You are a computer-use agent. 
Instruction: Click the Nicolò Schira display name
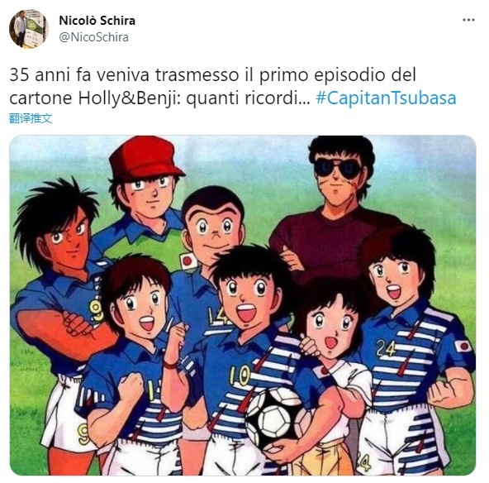point(97,21)
